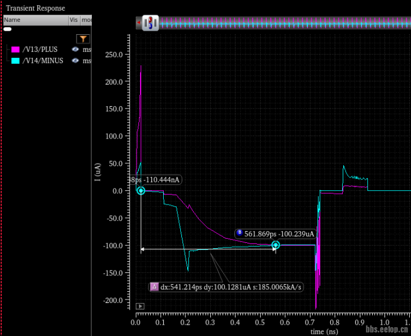The image size is (411, 336).
Task: Click the small play arrow at graph bottom-left
Action: point(140,306)
